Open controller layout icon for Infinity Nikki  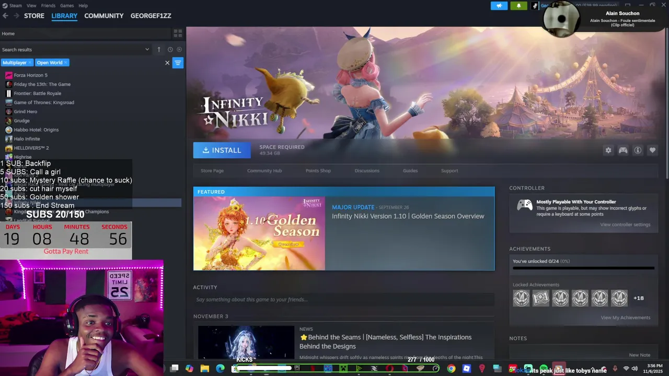pos(623,150)
